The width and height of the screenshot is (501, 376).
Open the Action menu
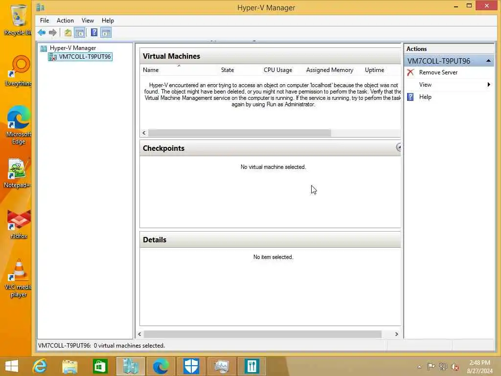[65, 21]
